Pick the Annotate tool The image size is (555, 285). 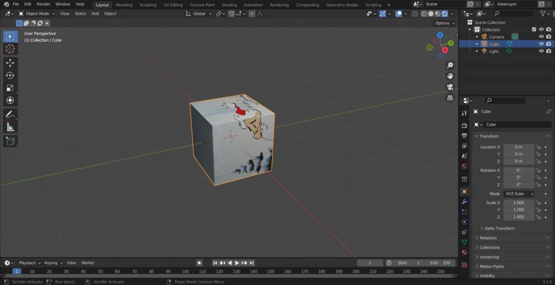pyautogui.click(x=10, y=114)
